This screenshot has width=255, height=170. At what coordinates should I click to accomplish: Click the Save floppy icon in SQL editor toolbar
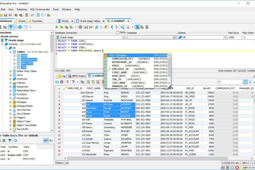pos(86,27)
